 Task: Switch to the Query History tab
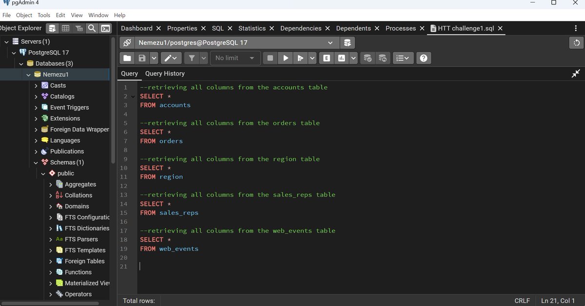coord(165,74)
